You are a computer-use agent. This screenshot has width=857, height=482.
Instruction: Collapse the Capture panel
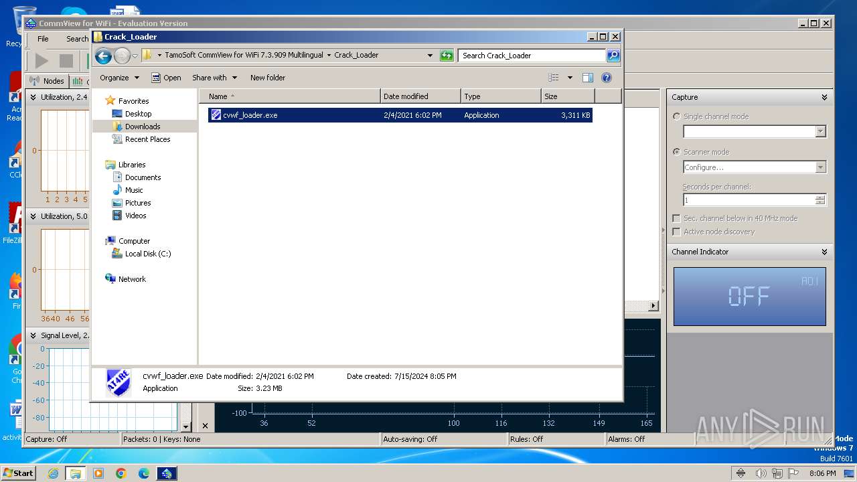(x=824, y=97)
